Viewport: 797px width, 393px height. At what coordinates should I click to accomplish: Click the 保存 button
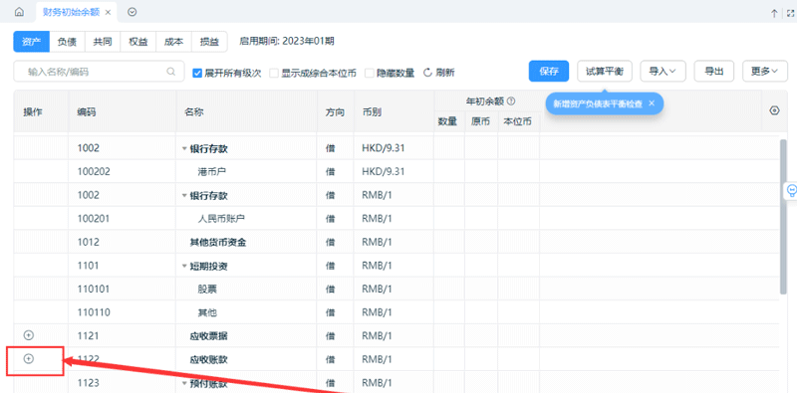549,71
